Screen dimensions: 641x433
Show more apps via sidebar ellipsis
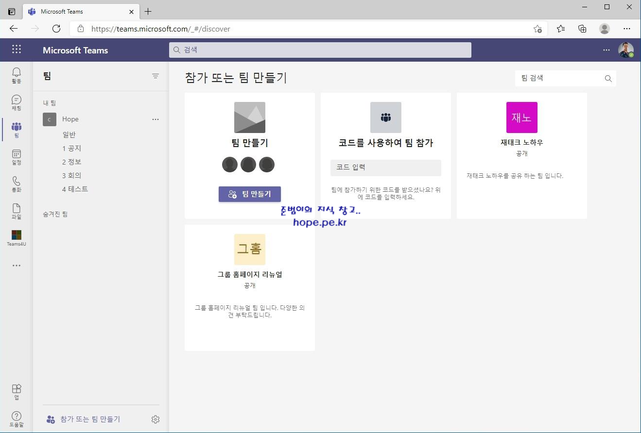17,266
